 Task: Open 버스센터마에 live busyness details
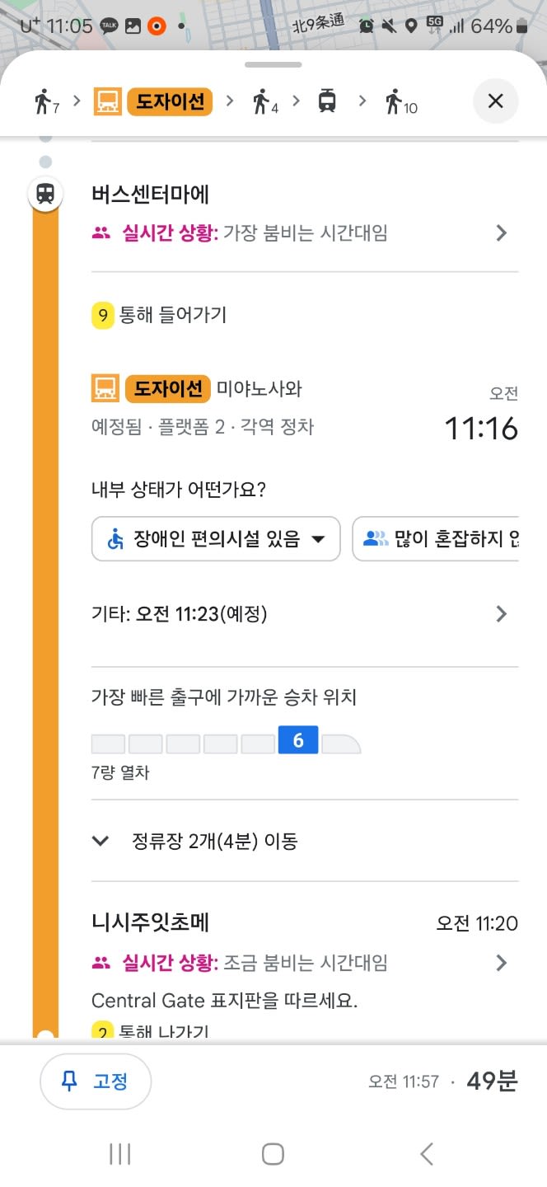click(x=305, y=233)
